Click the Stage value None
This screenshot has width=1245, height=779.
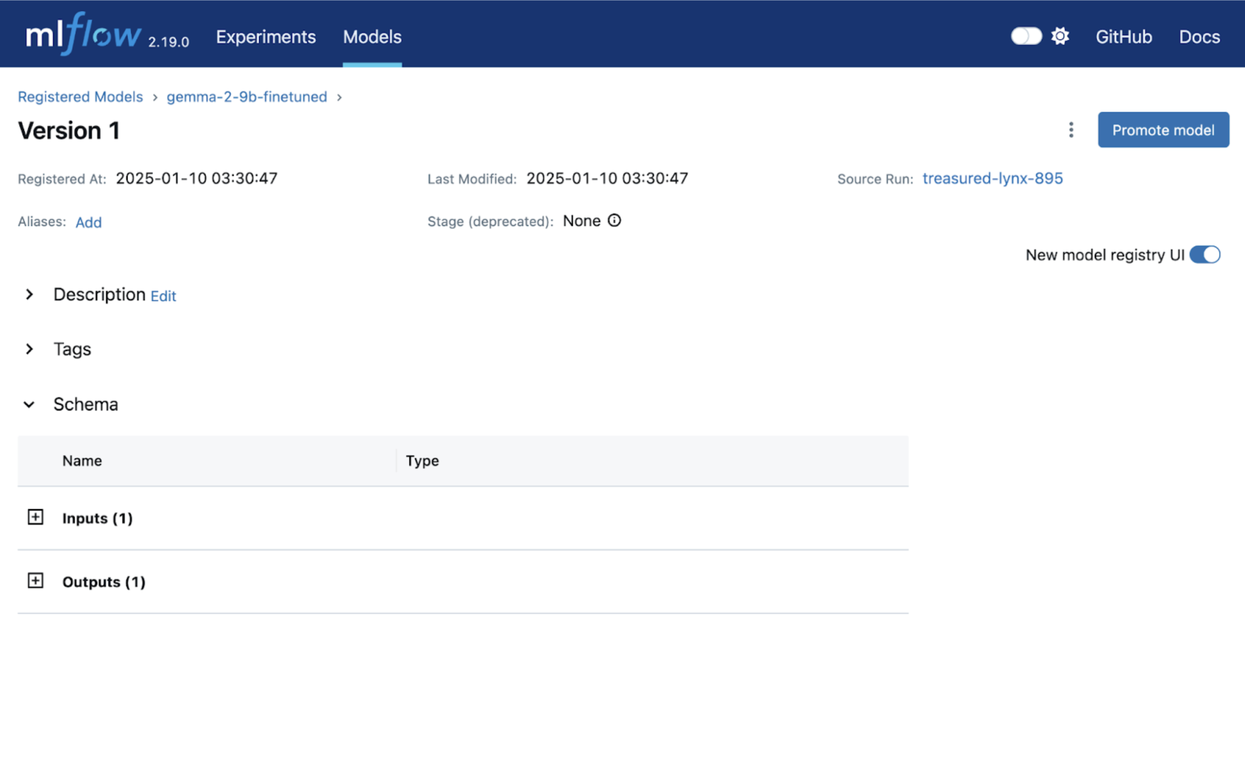click(582, 221)
